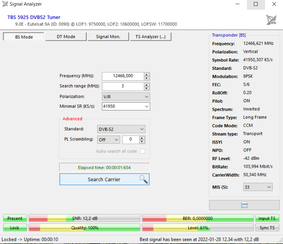Viewport: 283px width, 244px height.
Task: Click the list icon button below Transponder panel
Action: click(244, 205)
